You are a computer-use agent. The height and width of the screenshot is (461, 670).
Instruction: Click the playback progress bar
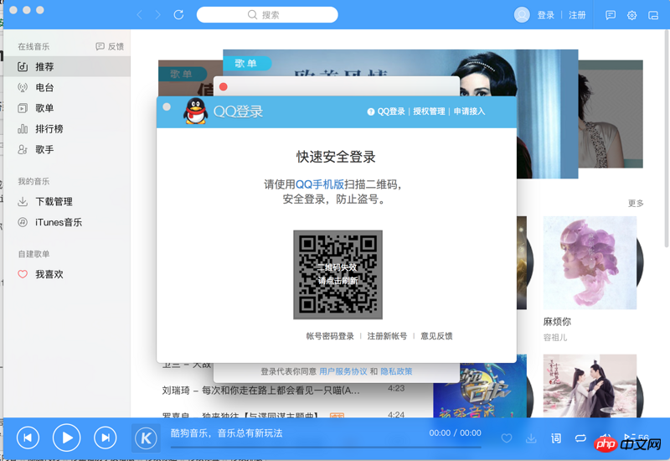[326, 448]
